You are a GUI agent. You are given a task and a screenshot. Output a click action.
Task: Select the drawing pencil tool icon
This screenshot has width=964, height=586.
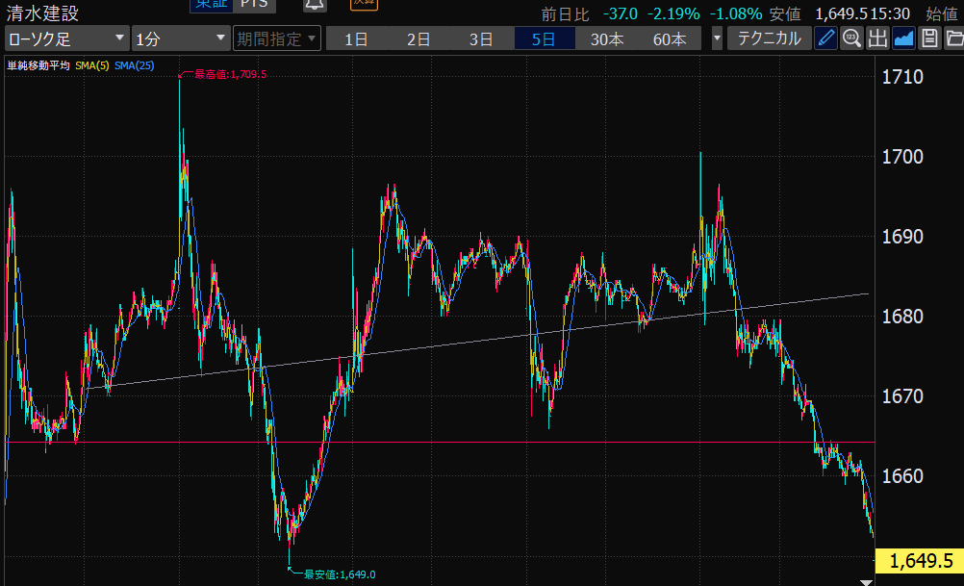pyautogui.click(x=825, y=38)
